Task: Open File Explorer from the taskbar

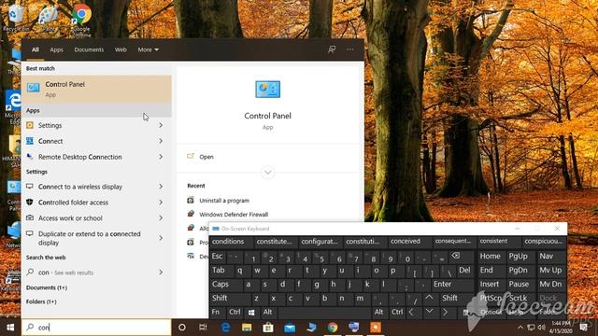Action: click(247, 328)
